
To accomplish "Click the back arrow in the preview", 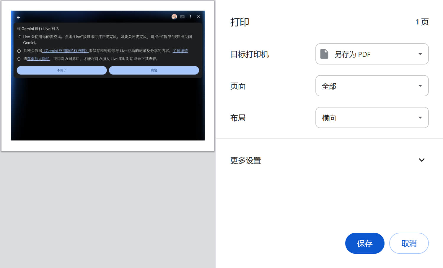I will coord(18,17).
